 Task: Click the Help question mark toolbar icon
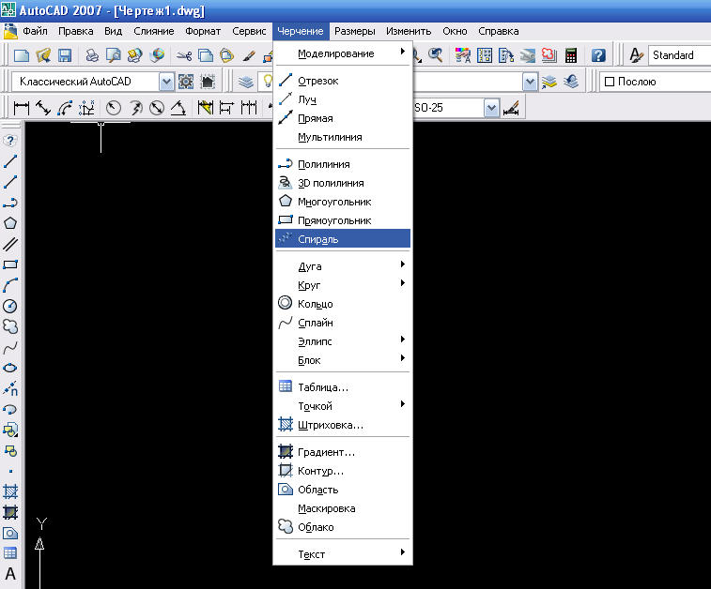pyautogui.click(x=598, y=56)
